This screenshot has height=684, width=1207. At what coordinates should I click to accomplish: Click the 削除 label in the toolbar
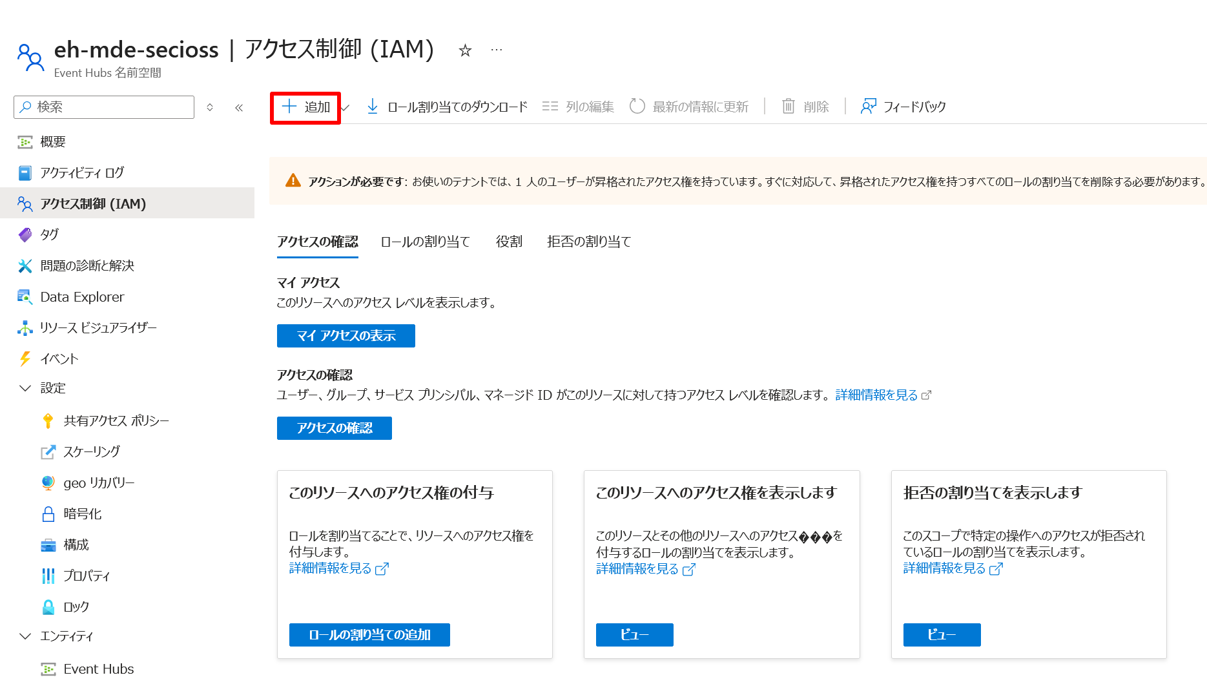click(x=816, y=107)
